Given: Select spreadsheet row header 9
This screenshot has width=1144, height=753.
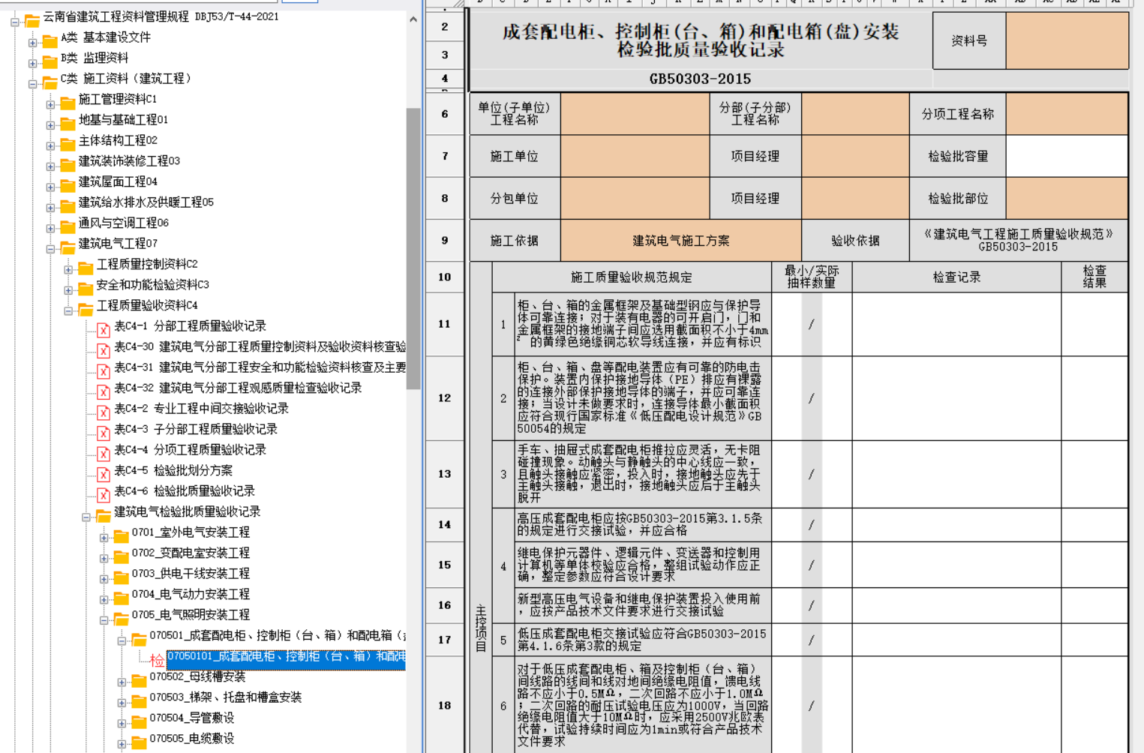Looking at the screenshot, I should [x=445, y=241].
